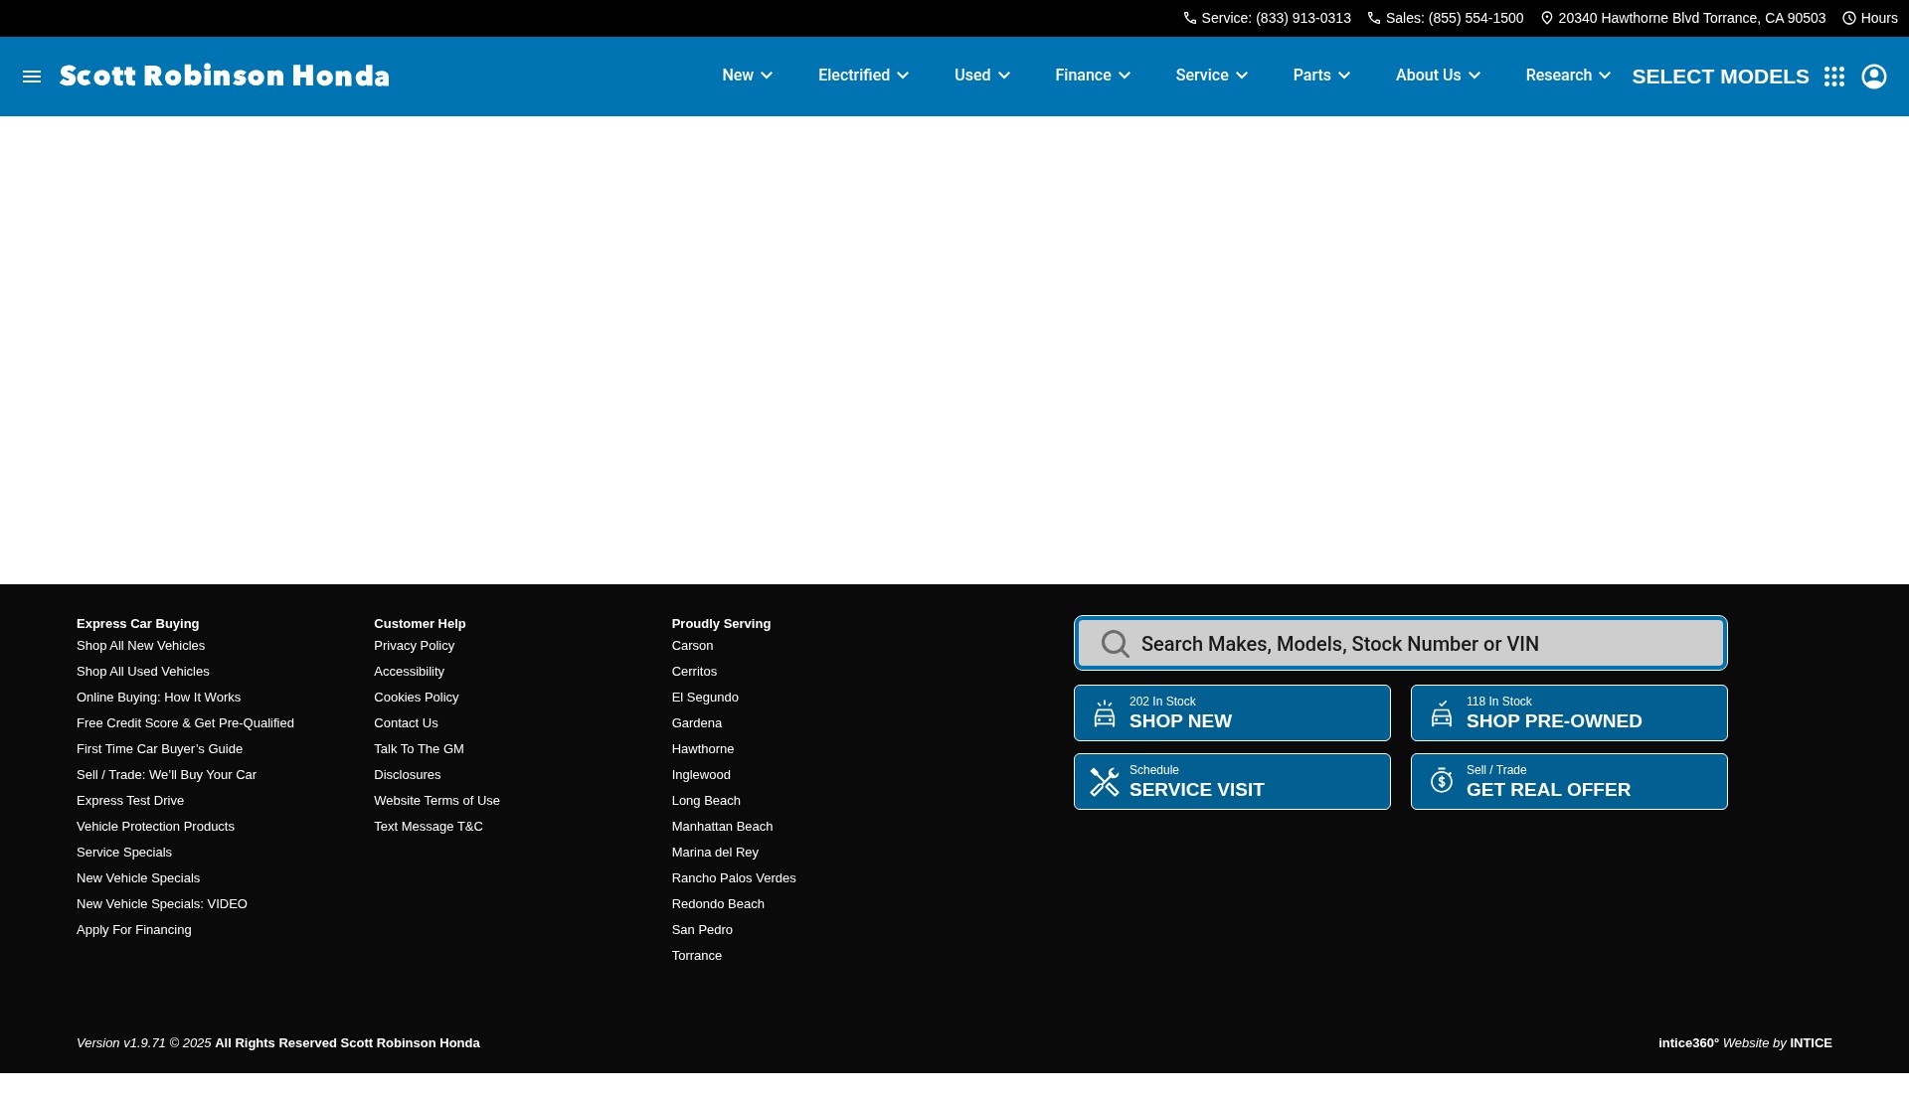Viewport: 1909px width, 1097px height.
Task: Open Contact Us link
Action: pyautogui.click(x=406, y=723)
